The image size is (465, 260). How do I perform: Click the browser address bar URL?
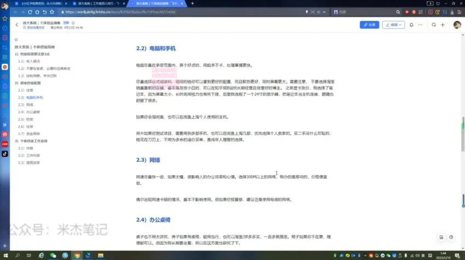120,12
